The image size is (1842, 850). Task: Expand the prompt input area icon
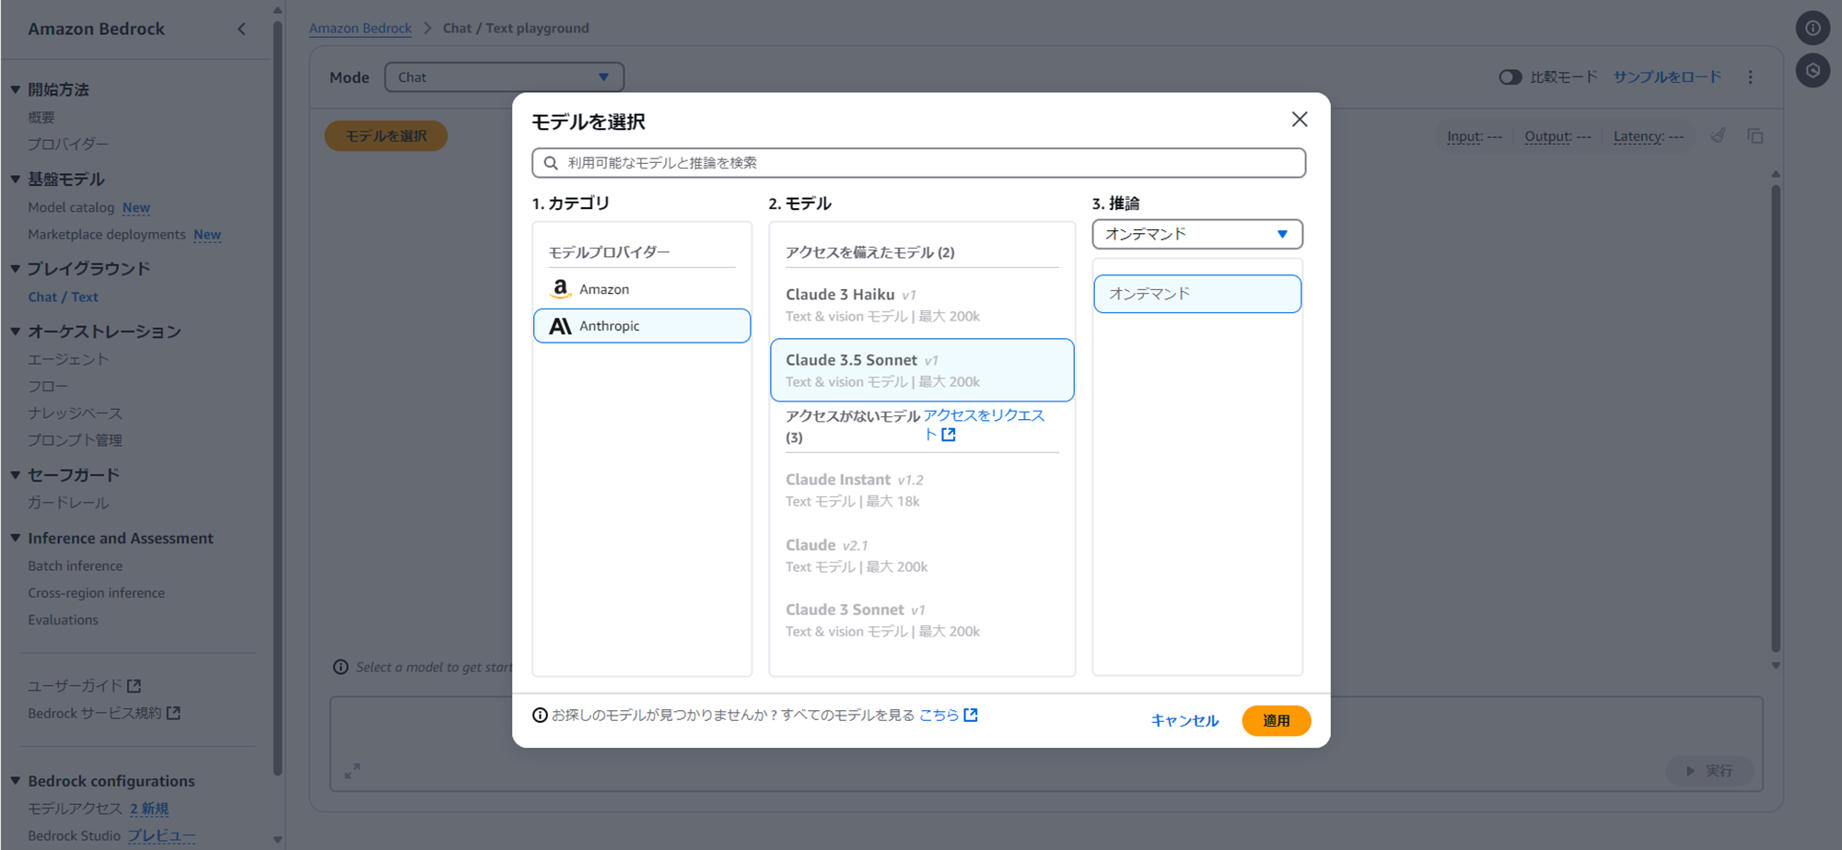tap(352, 771)
